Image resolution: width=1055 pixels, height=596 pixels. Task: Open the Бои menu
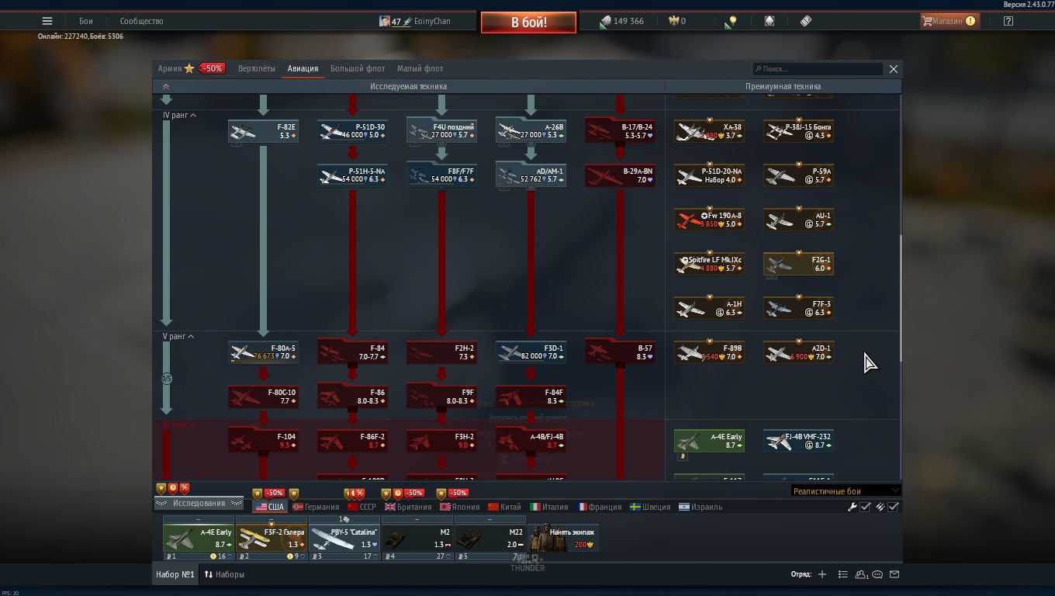click(85, 22)
